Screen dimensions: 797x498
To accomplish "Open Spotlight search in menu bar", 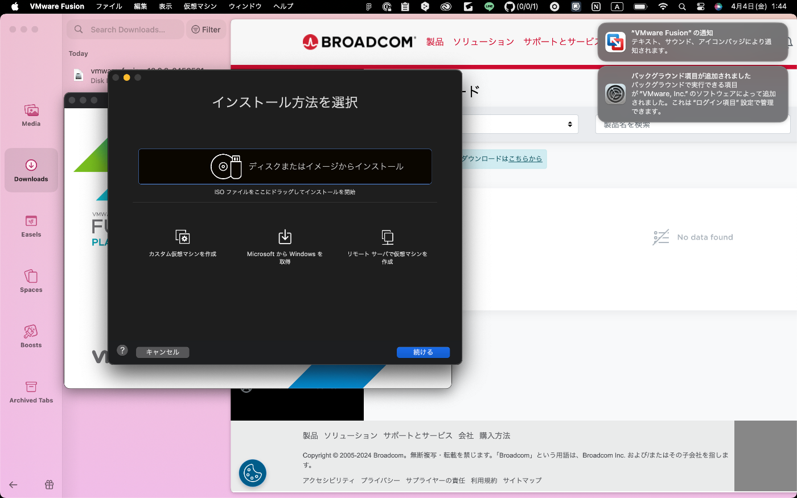I will point(682,6).
